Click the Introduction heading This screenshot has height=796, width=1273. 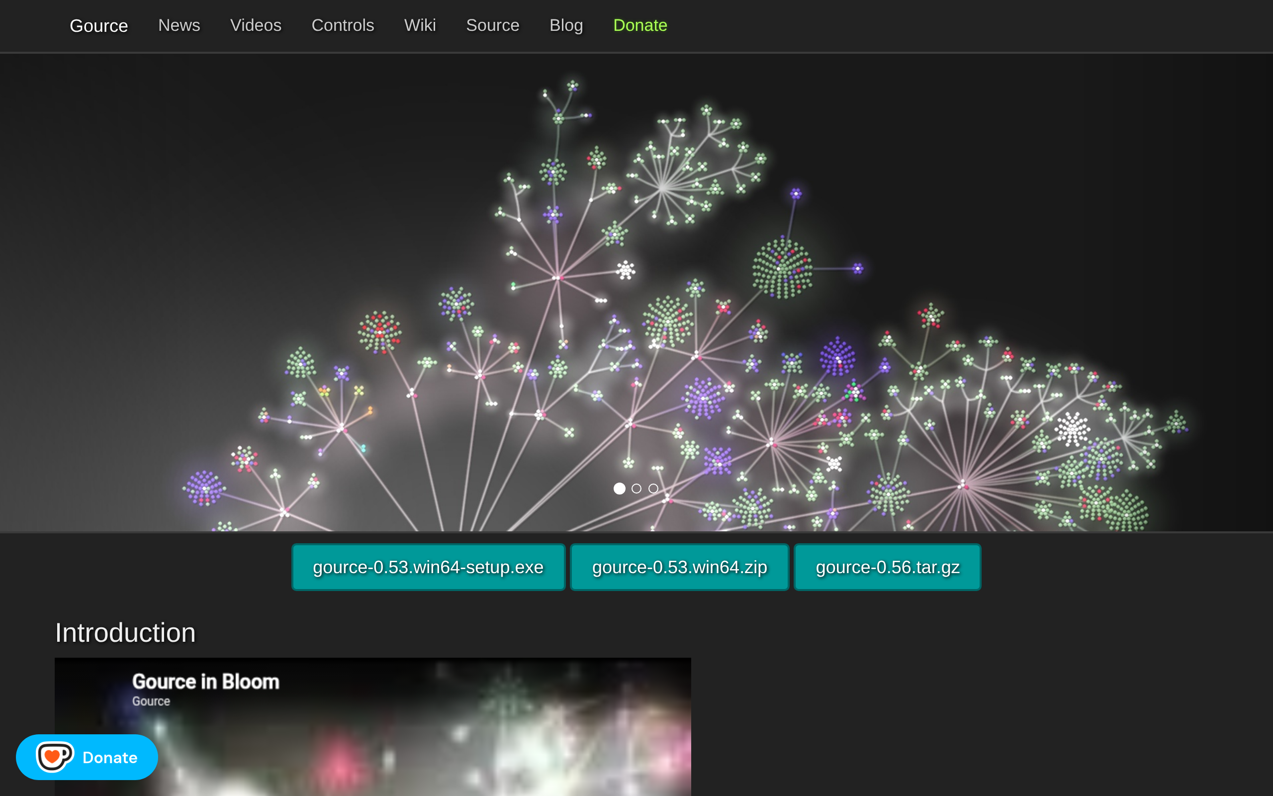125,632
